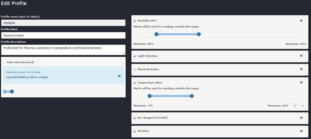Click the Box dropped (Freefall) help icon
This screenshot has width=311, height=139.
click(x=301, y=118)
